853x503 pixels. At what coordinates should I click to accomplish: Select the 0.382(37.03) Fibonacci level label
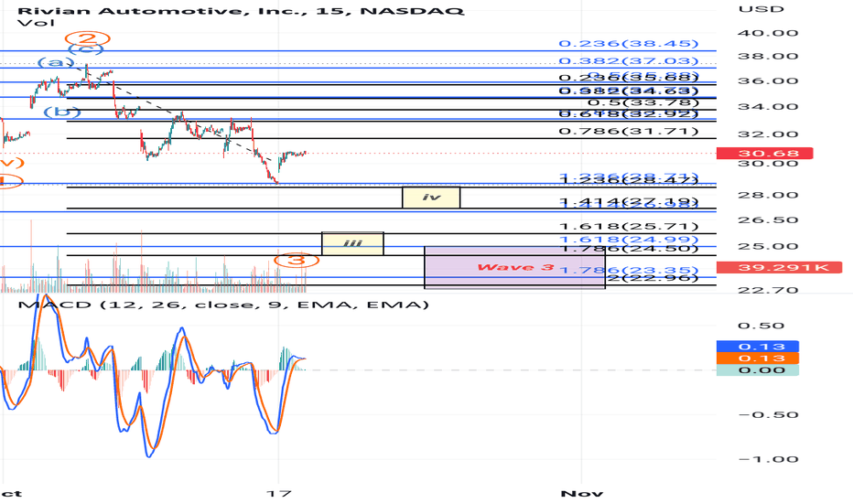pos(629,60)
